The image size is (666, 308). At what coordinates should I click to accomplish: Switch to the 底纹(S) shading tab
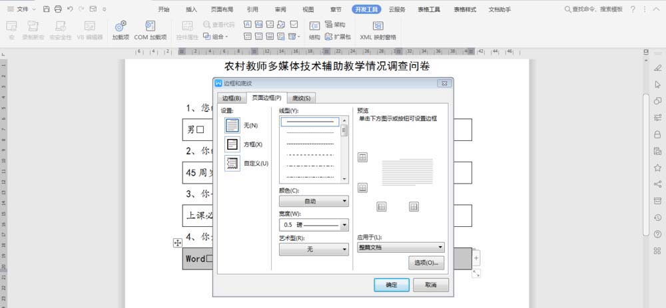(x=301, y=98)
